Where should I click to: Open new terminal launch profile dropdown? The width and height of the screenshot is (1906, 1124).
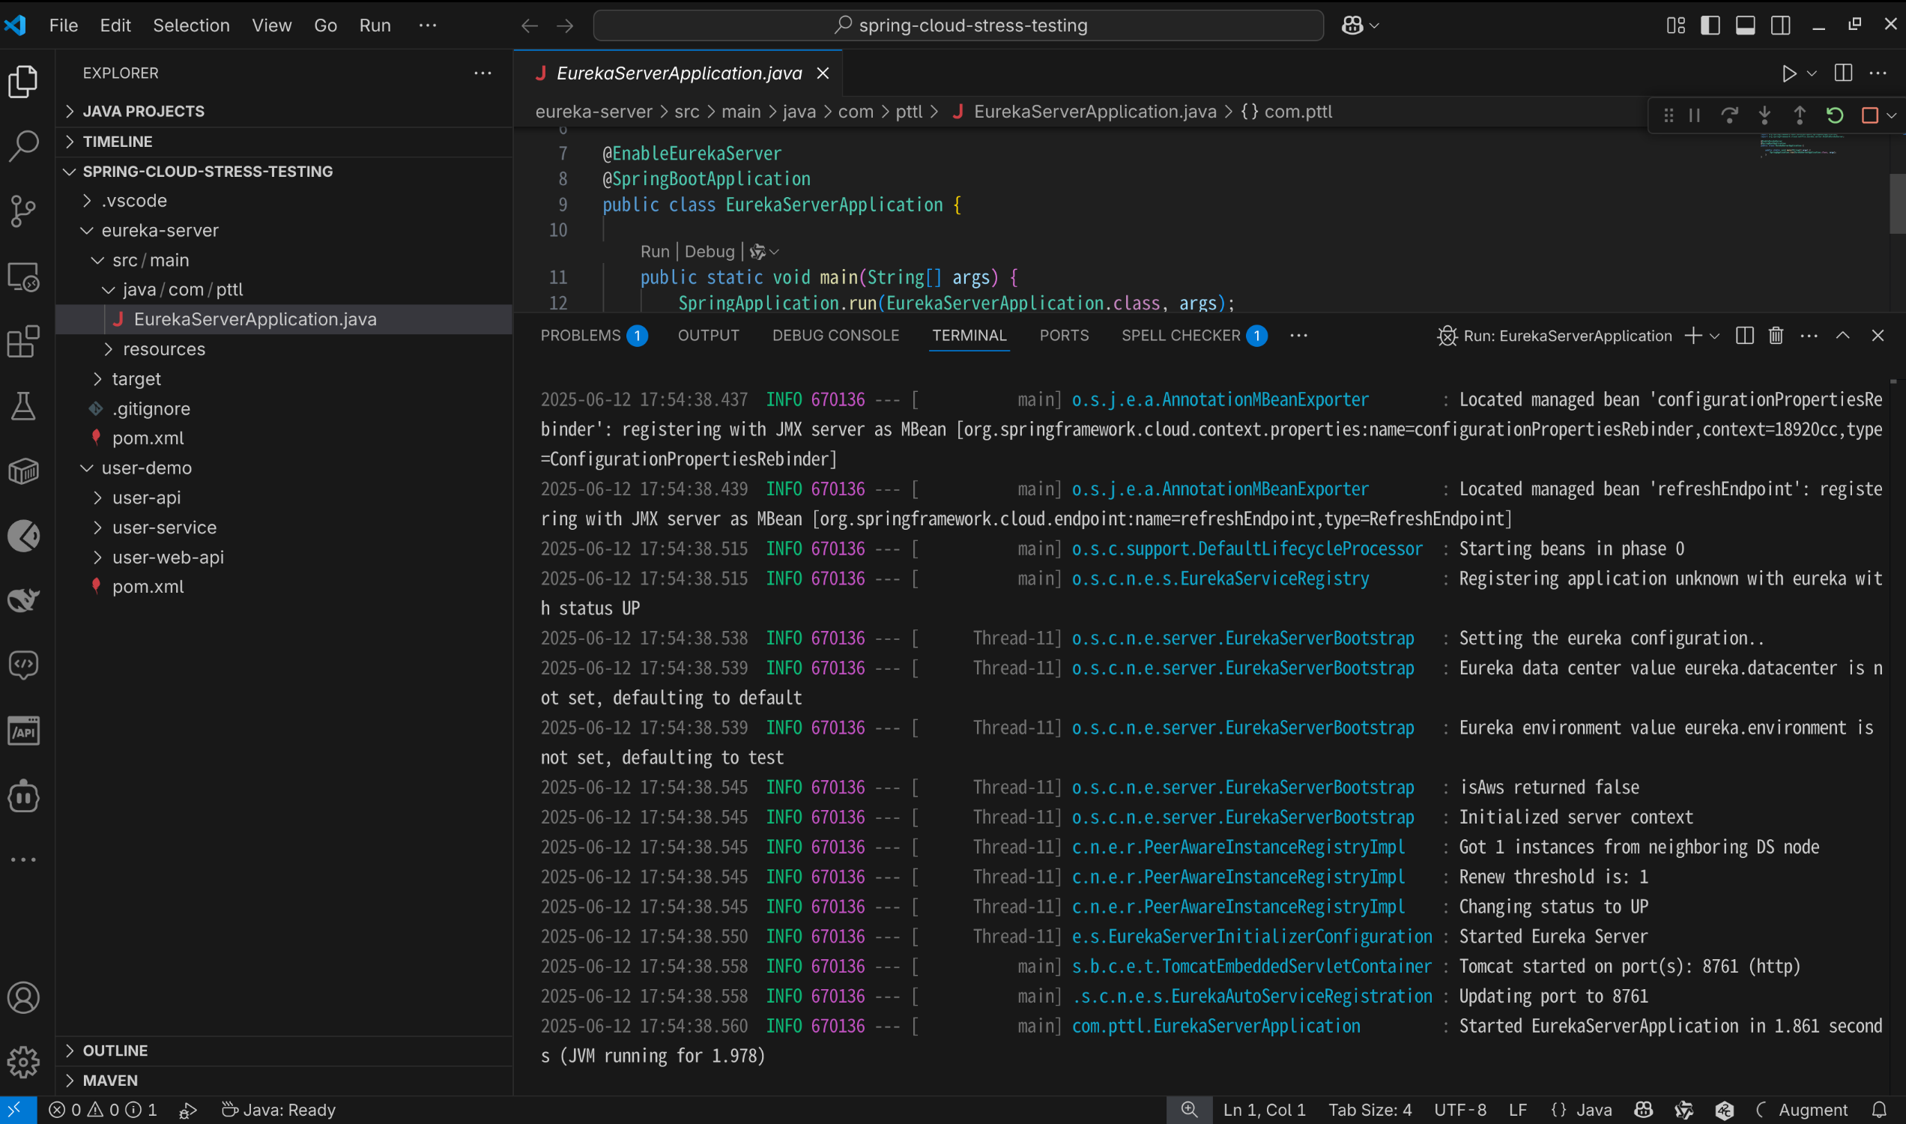tap(1715, 336)
